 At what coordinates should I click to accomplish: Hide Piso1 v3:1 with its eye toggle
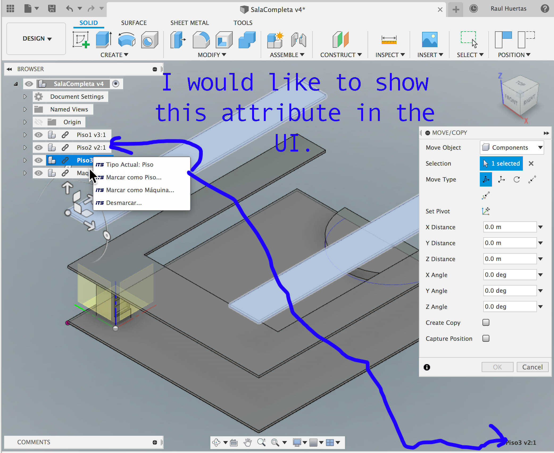click(39, 135)
